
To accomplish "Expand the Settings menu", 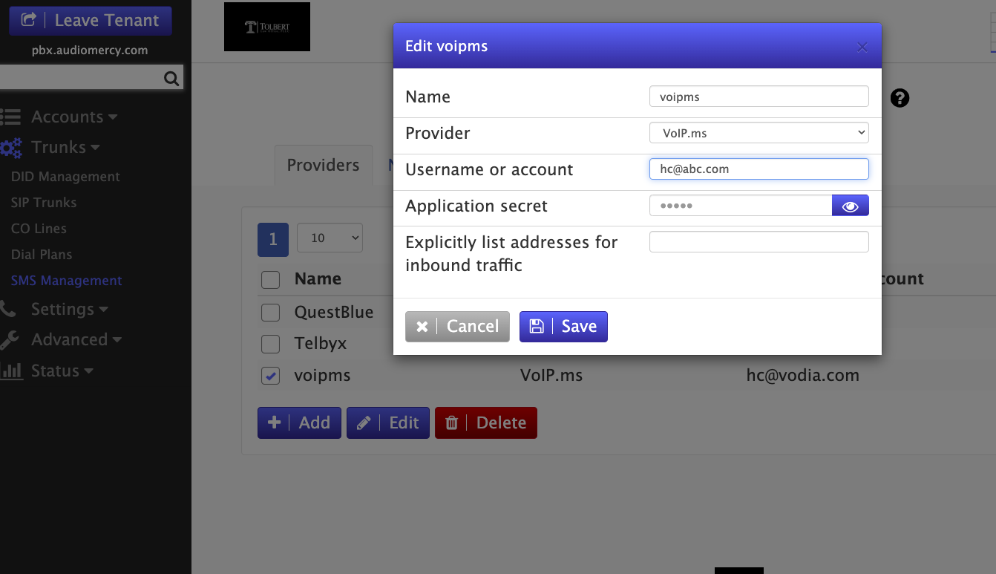I will (x=70, y=309).
